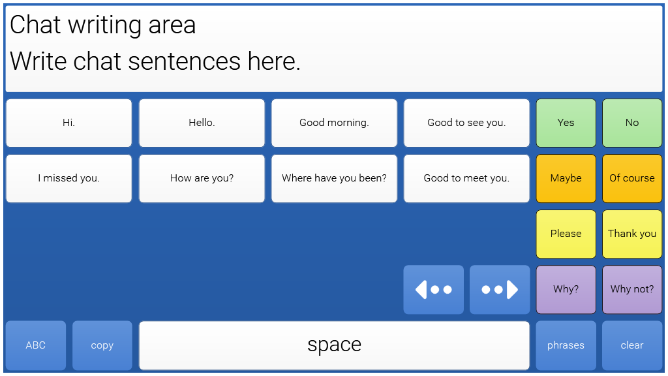Go to the previous page with left arrow
The width and height of the screenshot is (668, 376).
click(x=433, y=289)
